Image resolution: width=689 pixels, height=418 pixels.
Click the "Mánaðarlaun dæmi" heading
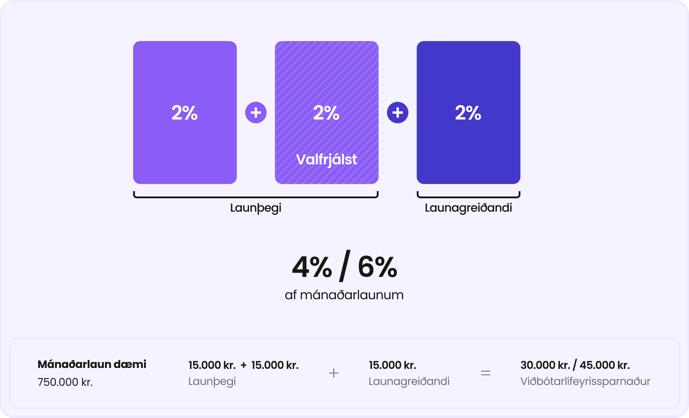(x=92, y=364)
